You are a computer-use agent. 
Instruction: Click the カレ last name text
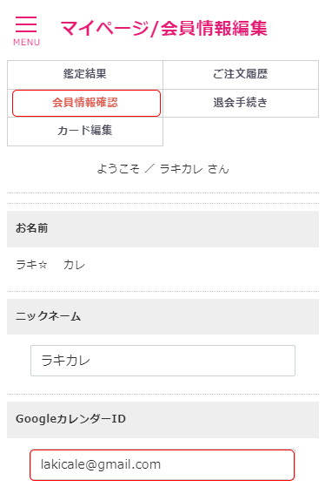(74, 265)
